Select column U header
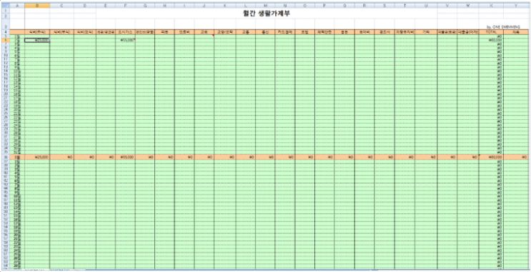 pyautogui.click(x=426, y=6)
